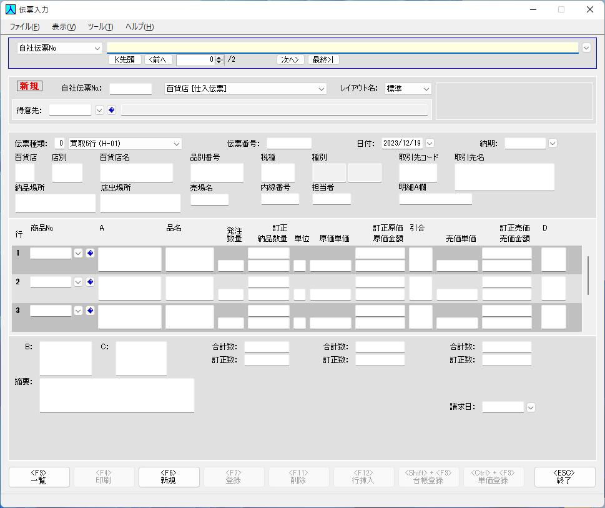Image resolution: width=605 pixels, height=508 pixels.
Task: Click the 伝票番号 input field
Action: pyautogui.click(x=289, y=143)
